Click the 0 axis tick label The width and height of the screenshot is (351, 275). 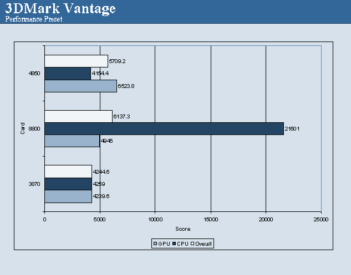(44, 219)
